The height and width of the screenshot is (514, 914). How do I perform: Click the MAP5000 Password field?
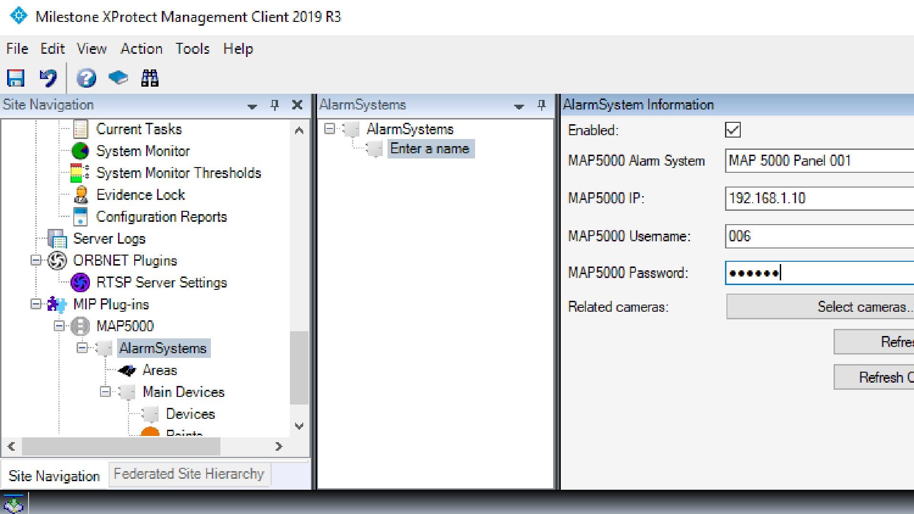[x=819, y=273]
